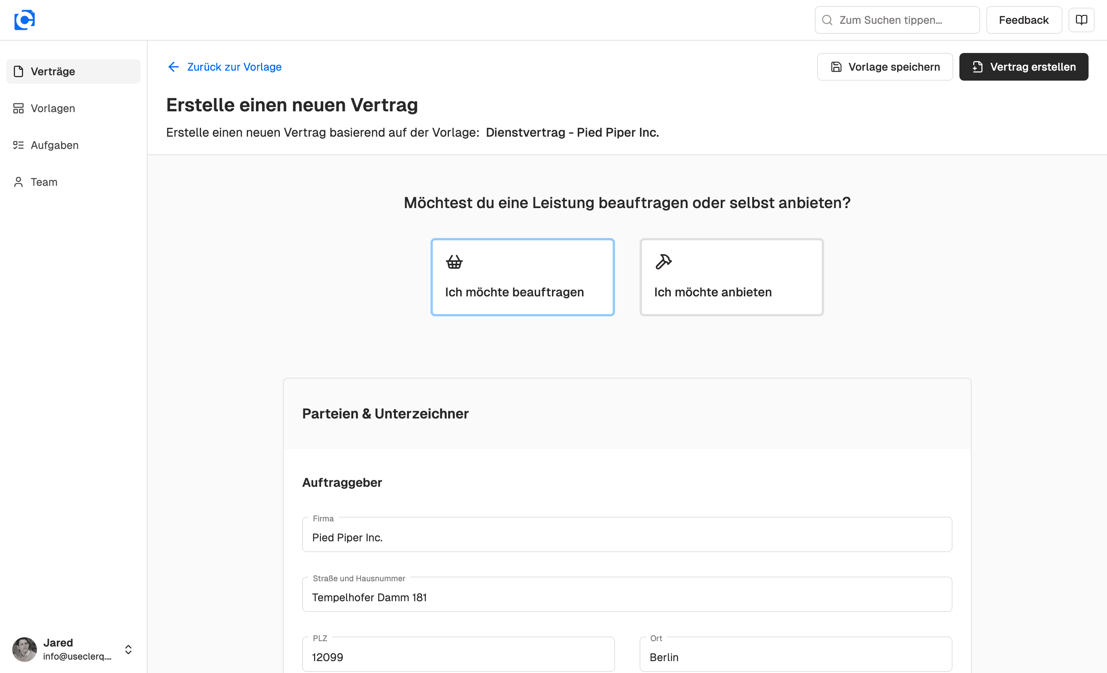This screenshot has height=673, width=1107.
Task: Click the Vorlagen layout icon
Action: coord(18,108)
